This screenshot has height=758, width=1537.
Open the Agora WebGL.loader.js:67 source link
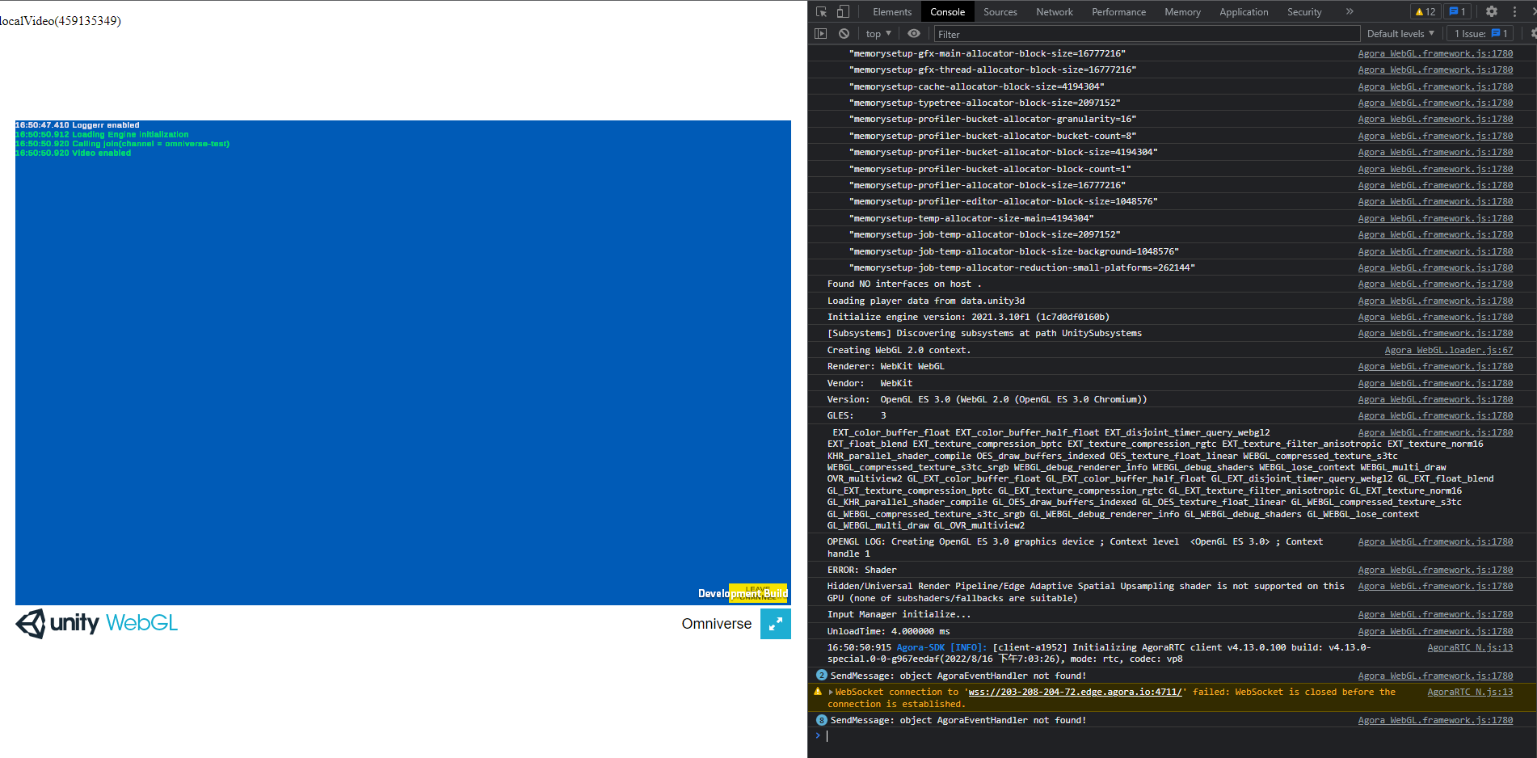pyautogui.click(x=1449, y=350)
